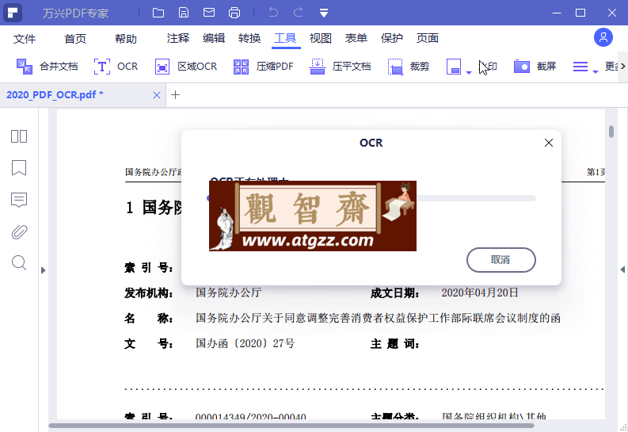Viewport: 628px width, 432px height.
Task: Open the user account avatar
Action: click(x=603, y=38)
